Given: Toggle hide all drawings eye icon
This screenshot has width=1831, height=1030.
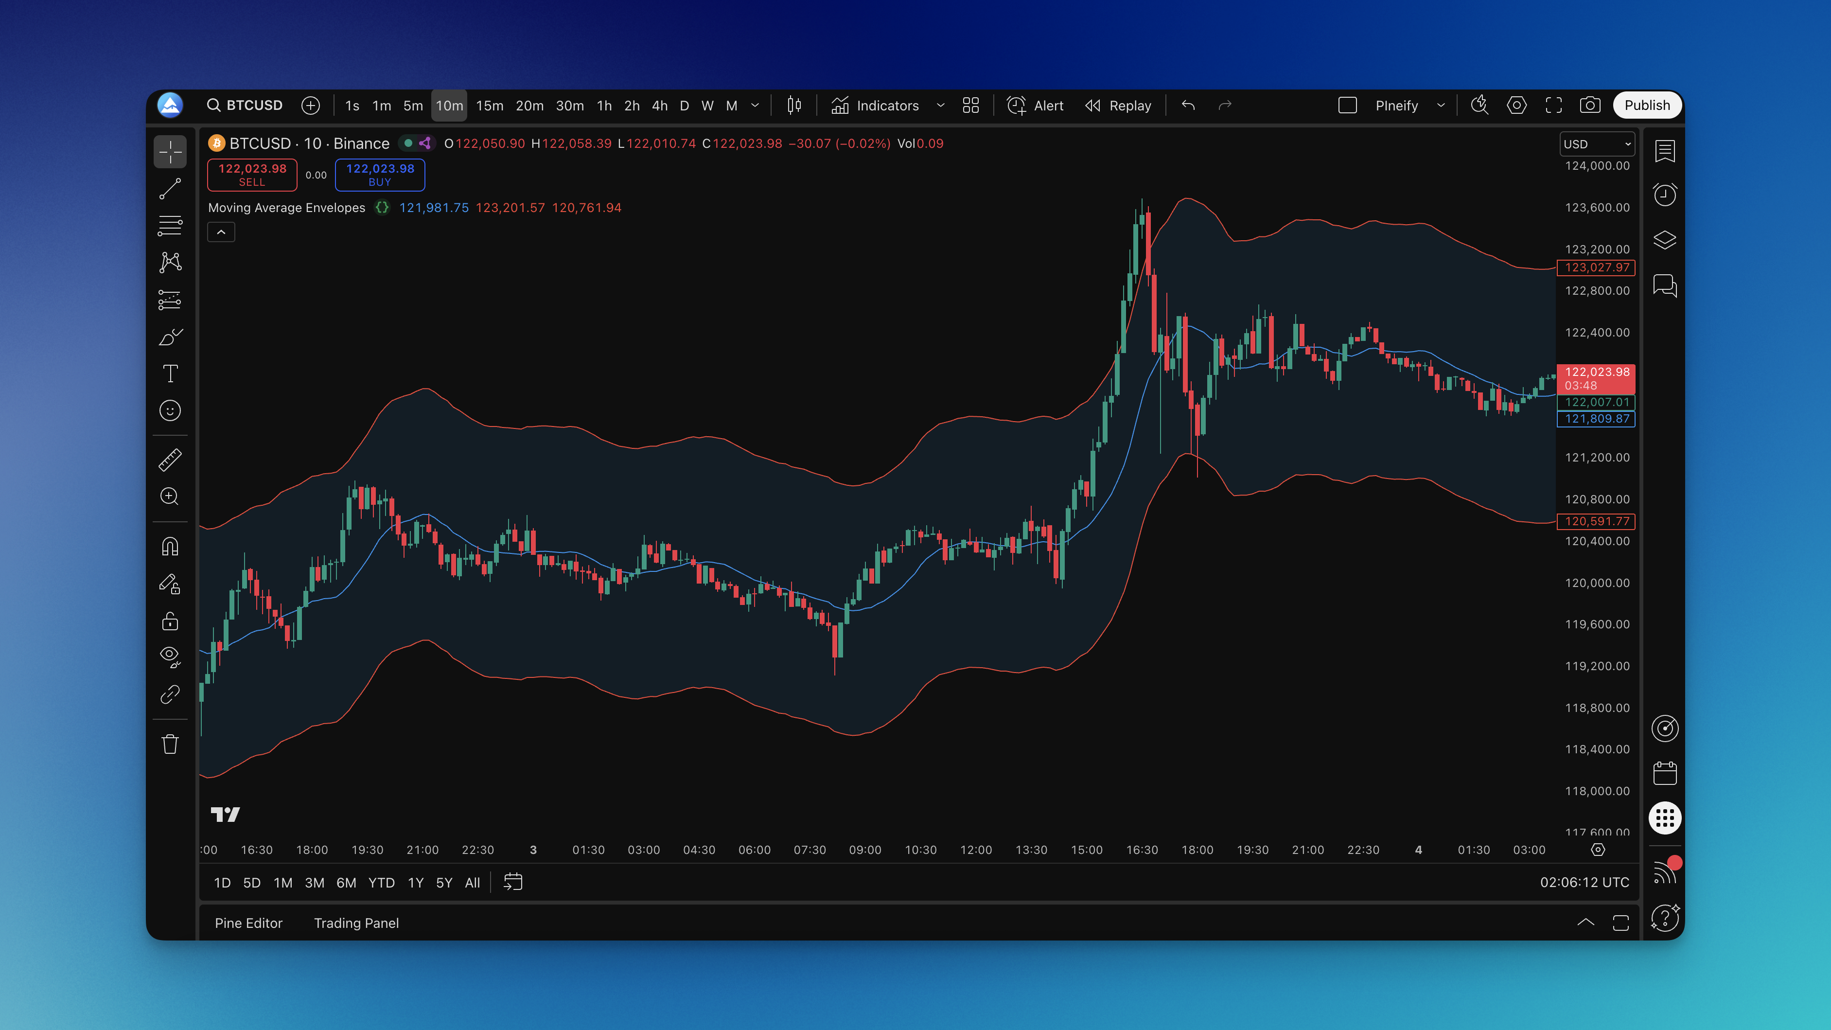Looking at the screenshot, I should [170, 656].
